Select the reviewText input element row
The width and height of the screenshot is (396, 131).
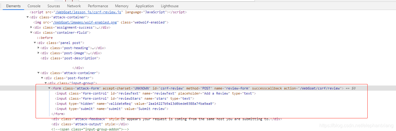155,93
